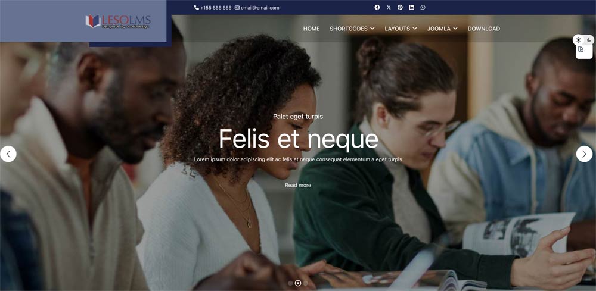The image size is (596, 291).
Task: Expand the Shortcodes dropdown menu
Action: point(352,29)
